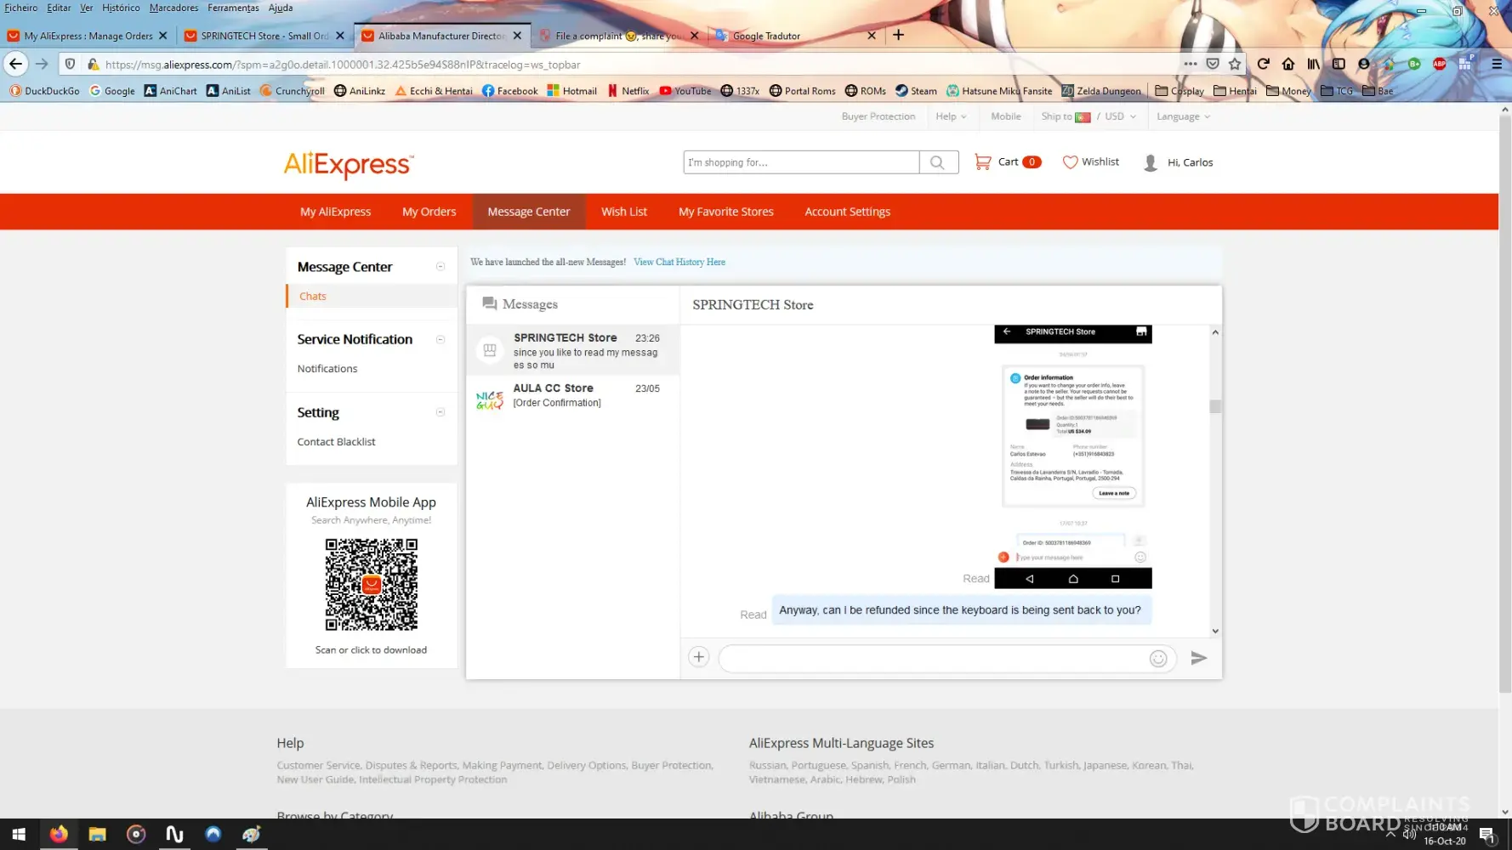Open File Explorer from the taskbar
This screenshot has width=1512, height=850.
tap(97, 835)
